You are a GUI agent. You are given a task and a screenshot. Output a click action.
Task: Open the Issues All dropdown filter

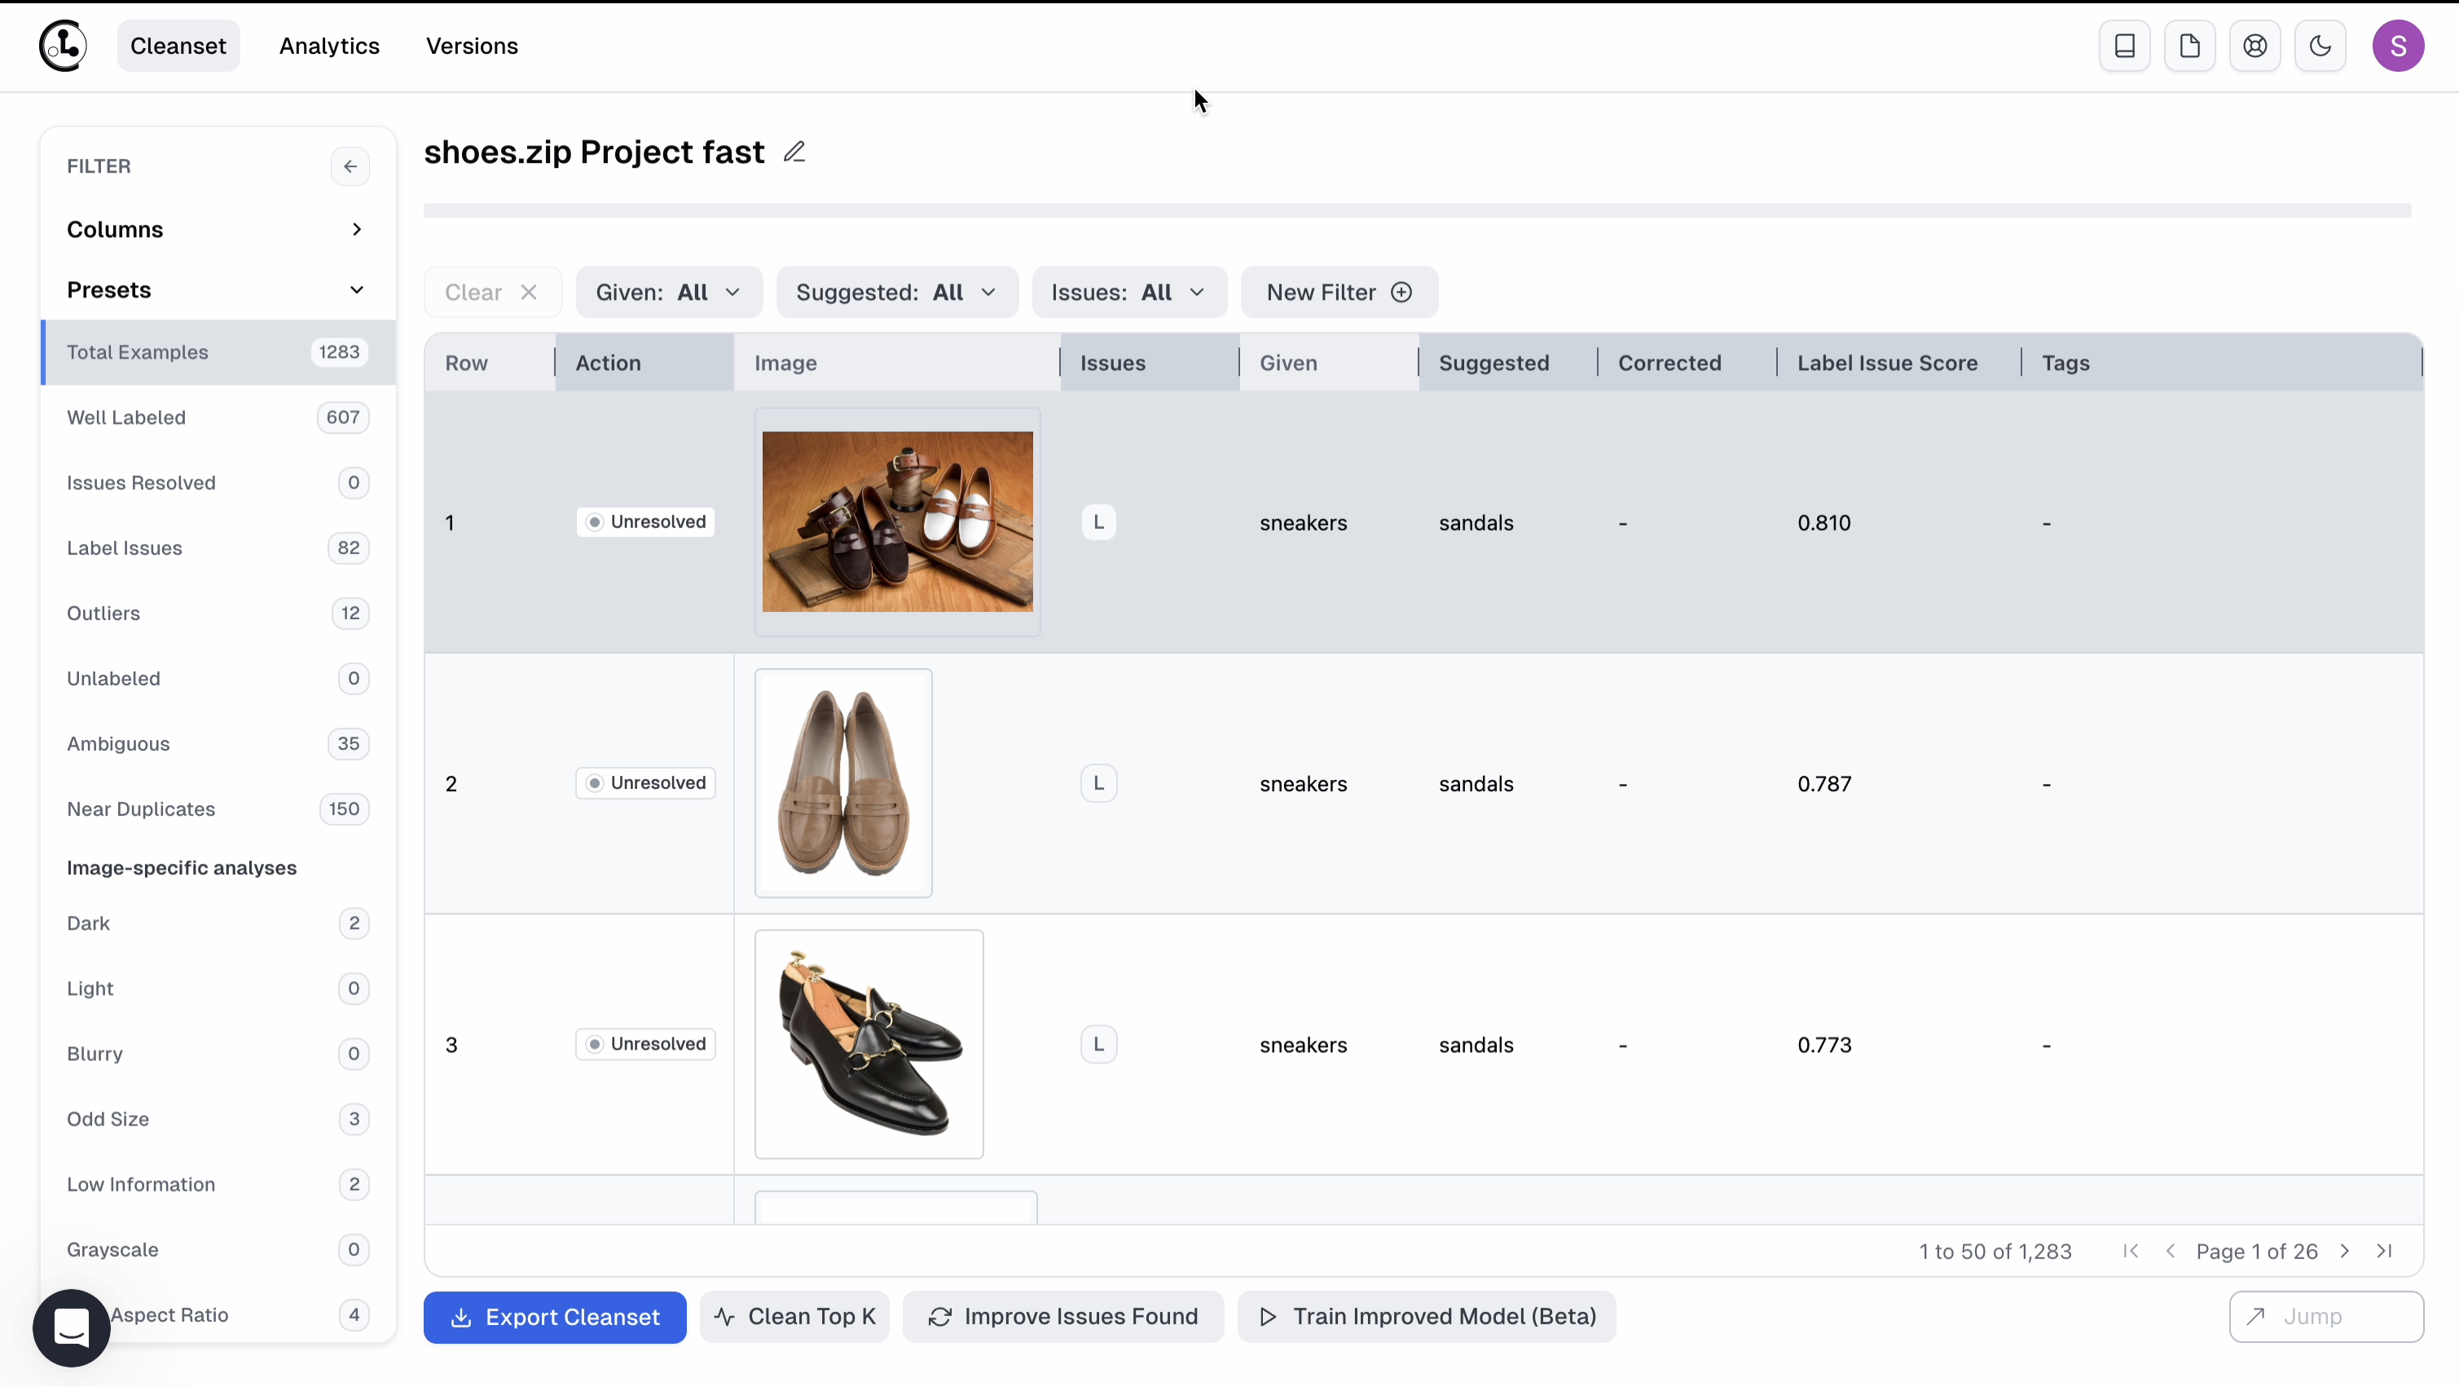click(x=1128, y=293)
